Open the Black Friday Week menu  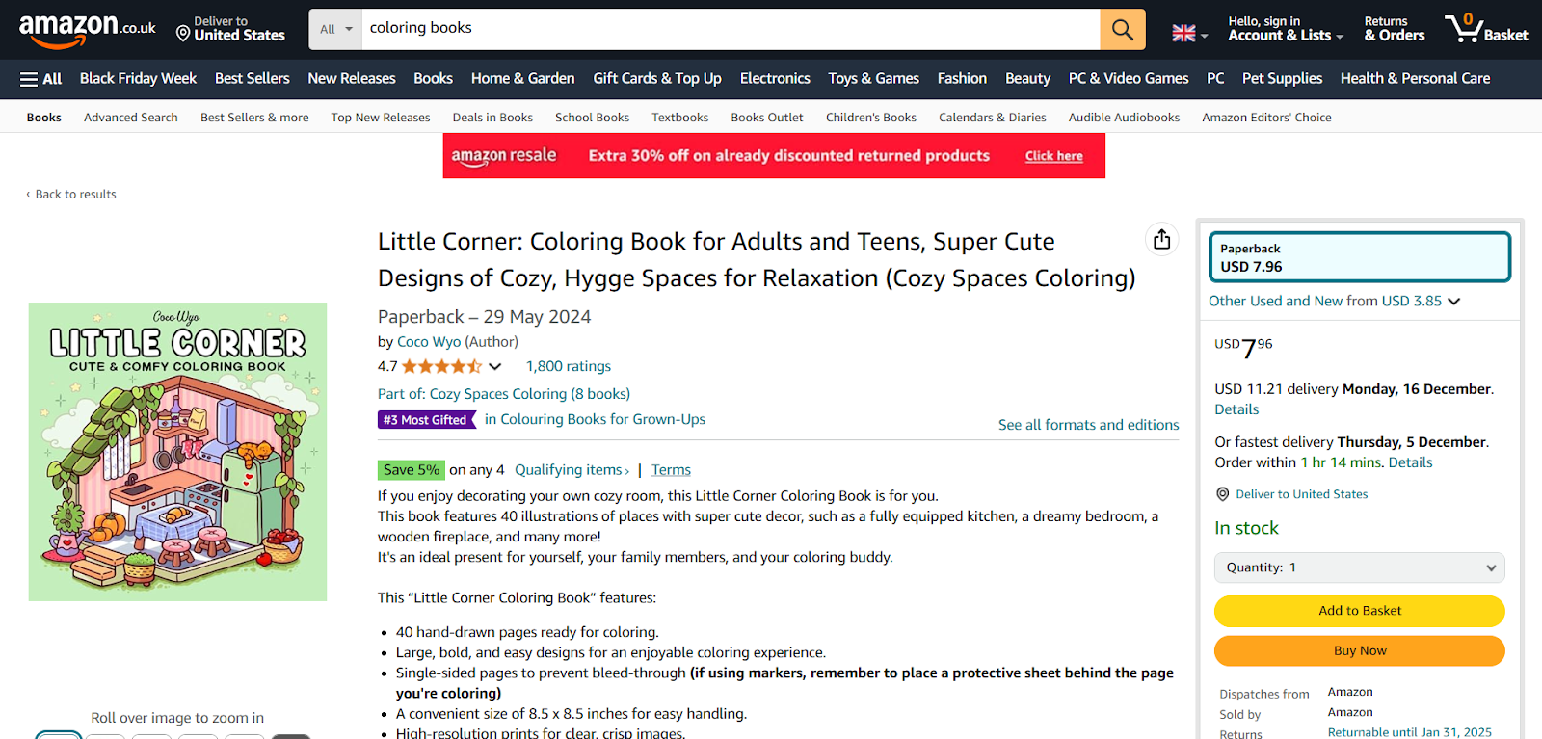click(x=137, y=78)
